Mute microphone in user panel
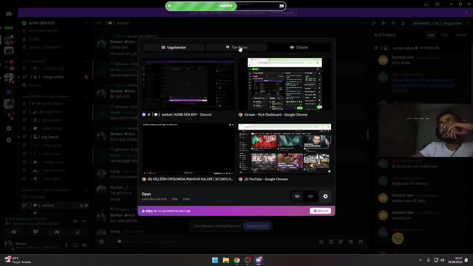 click(x=67, y=245)
